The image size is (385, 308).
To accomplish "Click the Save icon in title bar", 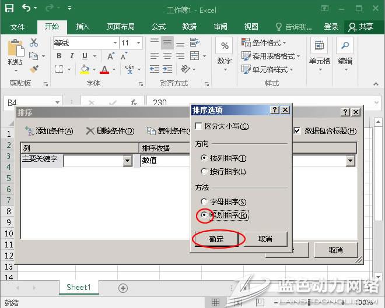I will pyautogui.click(x=9, y=9).
